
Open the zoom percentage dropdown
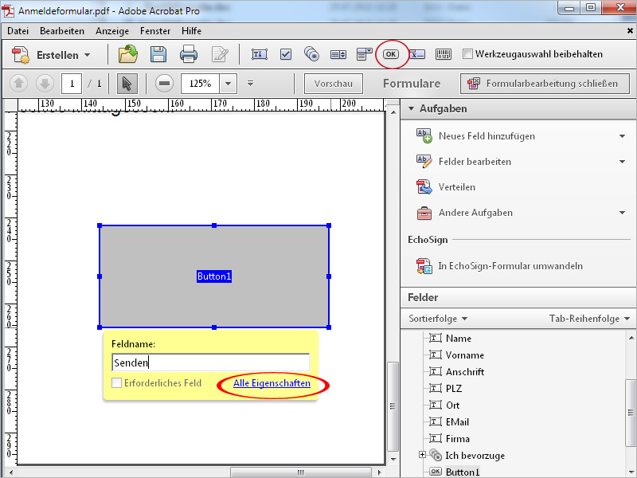tap(228, 84)
